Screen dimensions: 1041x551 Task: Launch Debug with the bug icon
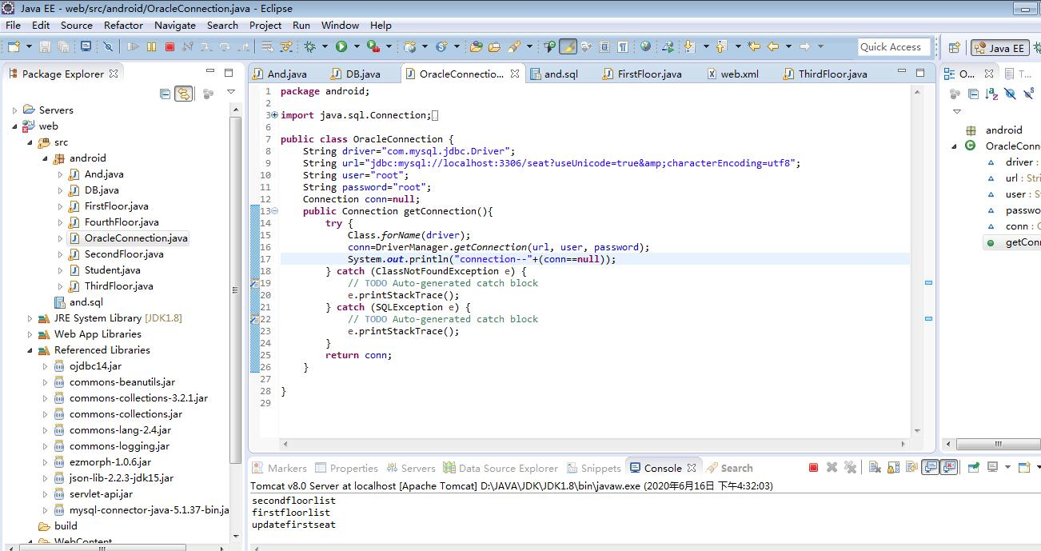309,46
